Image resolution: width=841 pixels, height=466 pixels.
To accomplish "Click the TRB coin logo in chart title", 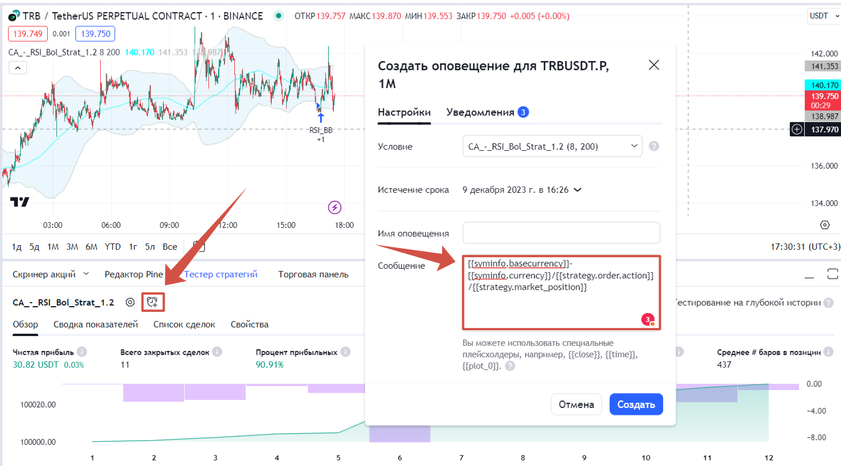I will coord(13,16).
